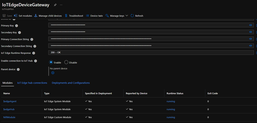
Task: Reveal the Primary Key value
Action: 250,25
